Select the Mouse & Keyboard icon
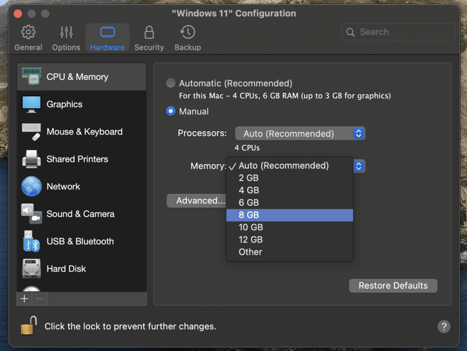This screenshot has height=351, width=467. [x=31, y=132]
